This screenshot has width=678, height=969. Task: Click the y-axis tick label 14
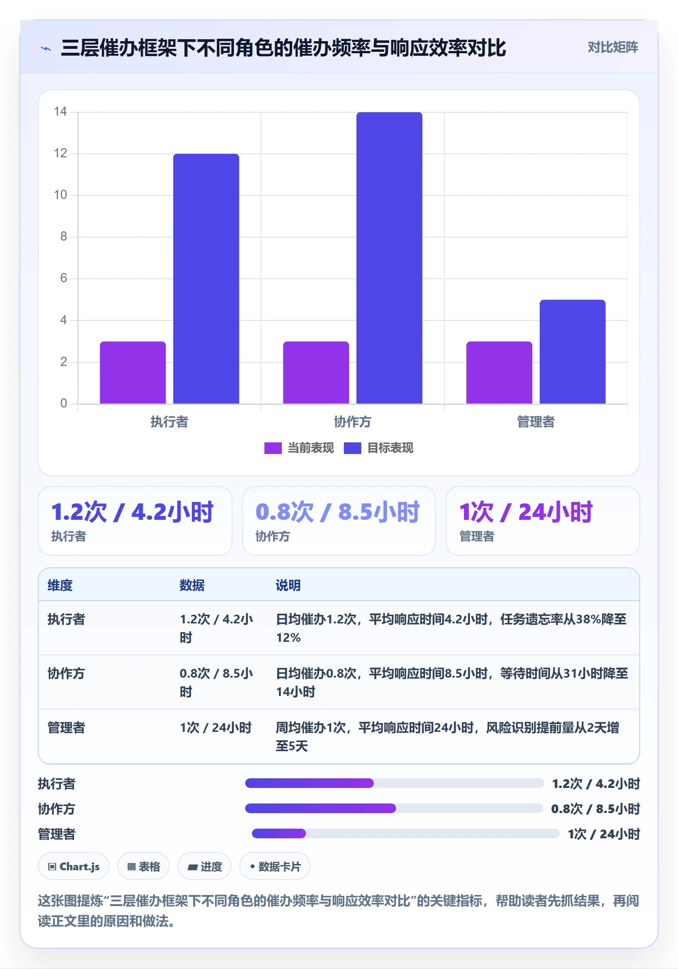pos(60,112)
